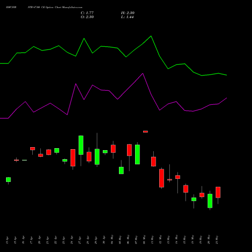Screen dimensions: 252x252
Task: Click the 11 May date label
Action: 152,239
